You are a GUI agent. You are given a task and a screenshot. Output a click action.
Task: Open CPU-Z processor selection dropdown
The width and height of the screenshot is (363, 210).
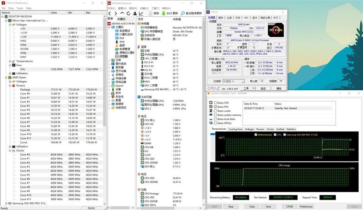[234, 81]
